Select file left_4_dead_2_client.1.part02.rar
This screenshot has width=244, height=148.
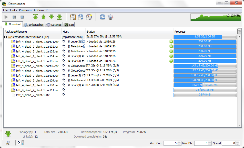37,47
